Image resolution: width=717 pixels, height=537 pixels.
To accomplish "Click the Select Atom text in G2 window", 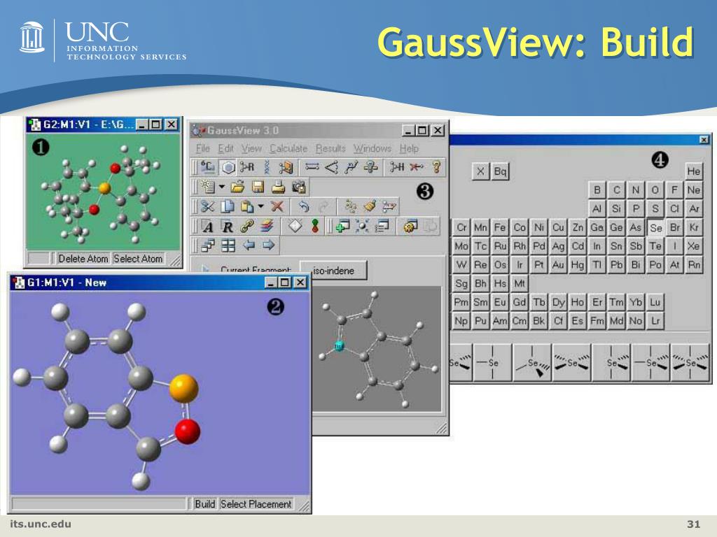I will (138, 259).
